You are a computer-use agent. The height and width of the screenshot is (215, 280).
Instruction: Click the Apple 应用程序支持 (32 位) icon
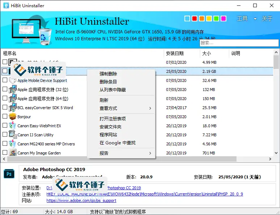(x=13, y=89)
